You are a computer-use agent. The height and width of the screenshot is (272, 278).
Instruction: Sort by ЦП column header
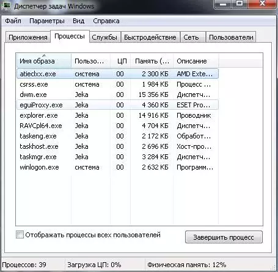click(120, 60)
